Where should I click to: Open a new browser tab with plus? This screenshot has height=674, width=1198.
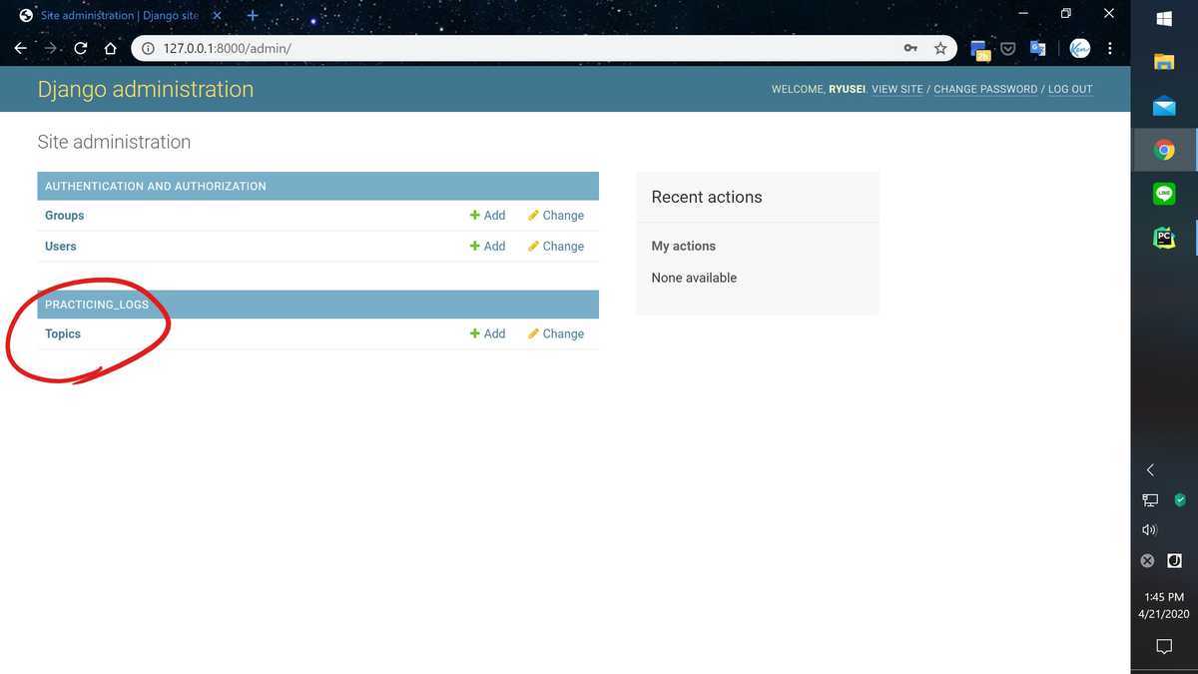tap(253, 16)
